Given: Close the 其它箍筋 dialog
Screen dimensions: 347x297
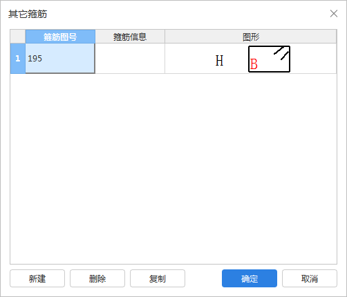Looking at the screenshot, I should 334,14.
